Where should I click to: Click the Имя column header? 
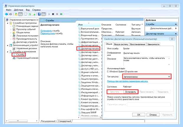click(89, 25)
